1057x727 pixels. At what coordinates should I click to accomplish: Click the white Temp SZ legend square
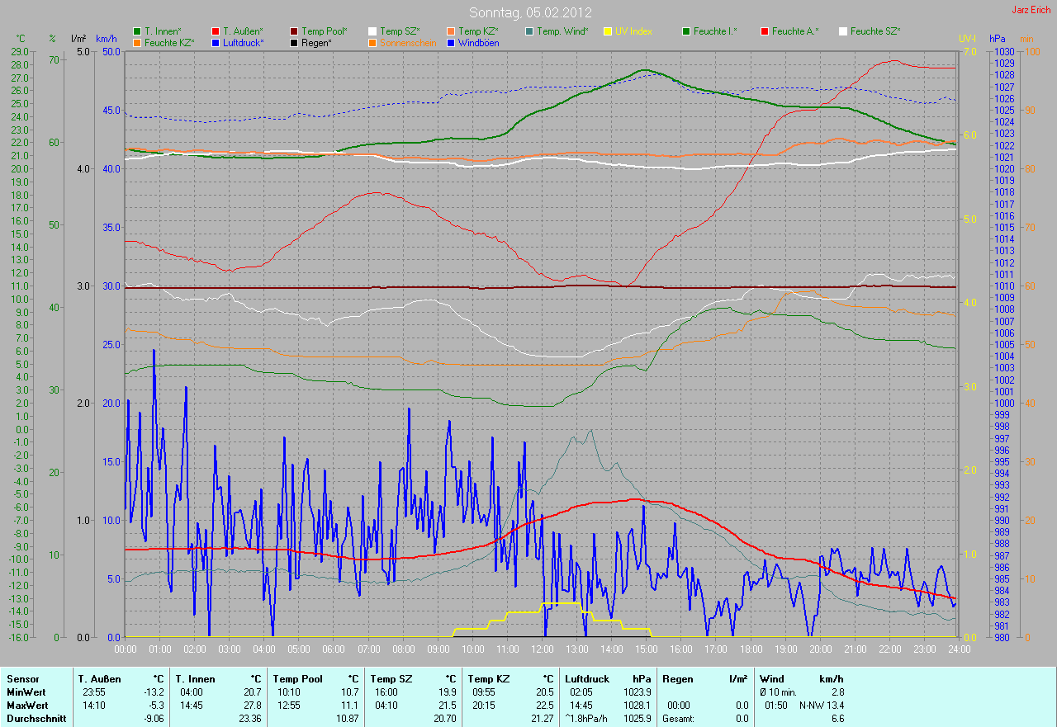373,31
